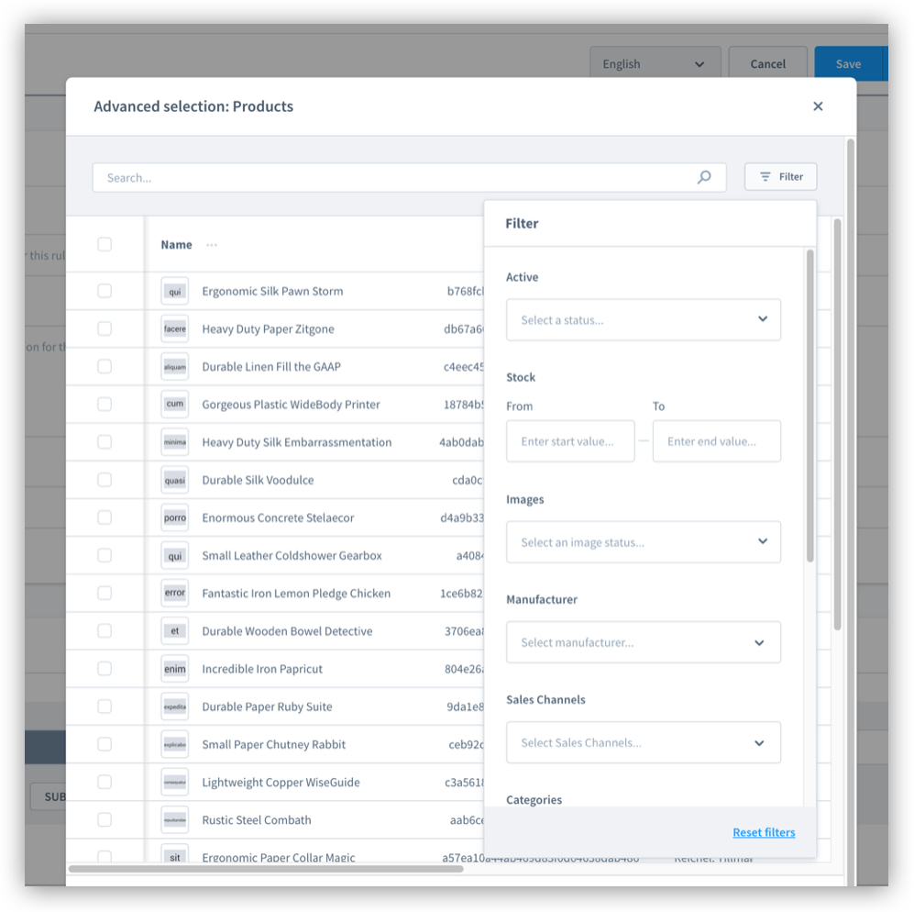
Task: Select checkbox for Durable Silk Voodulce
Action: pyautogui.click(x=105, y=480)
